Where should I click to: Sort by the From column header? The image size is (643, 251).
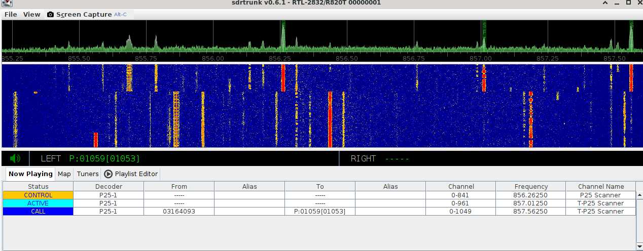click(179, 187)
